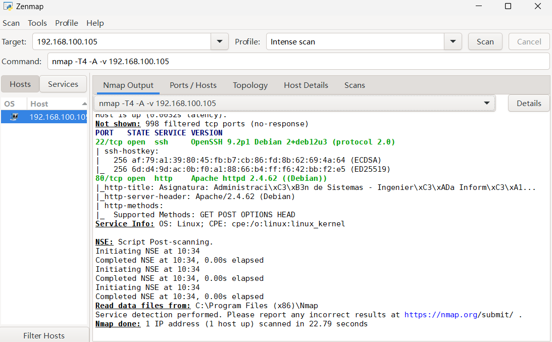Open the Ports / Hosts tab
This screenshot has height=342, width=552.
(193, 85)
